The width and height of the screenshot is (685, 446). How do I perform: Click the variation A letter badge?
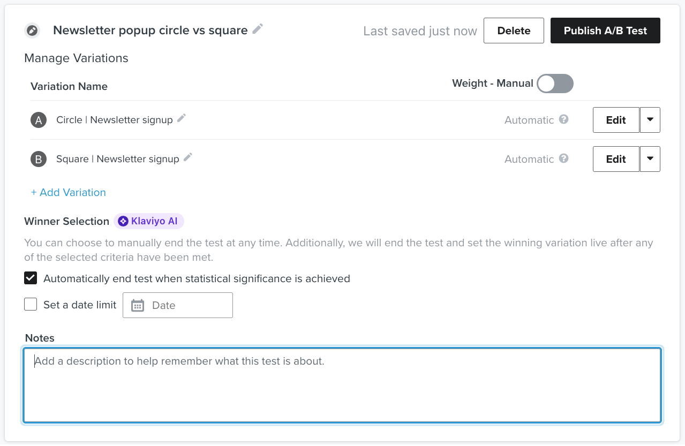click(39, 120)
